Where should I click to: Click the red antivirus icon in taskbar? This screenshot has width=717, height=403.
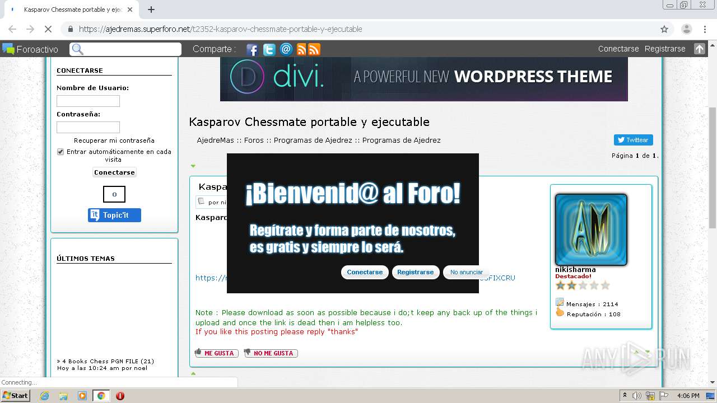tap(120, 396)
